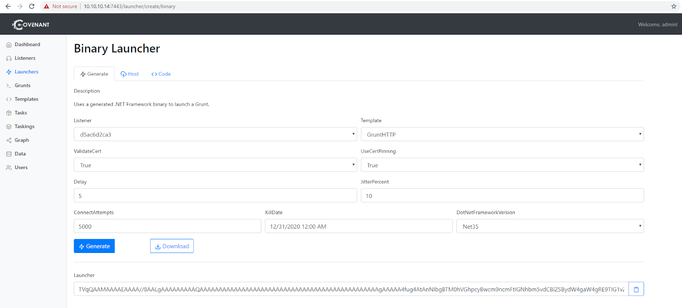Click the browser address bar URL
The image size is (682, 308).
pos(130,6)
